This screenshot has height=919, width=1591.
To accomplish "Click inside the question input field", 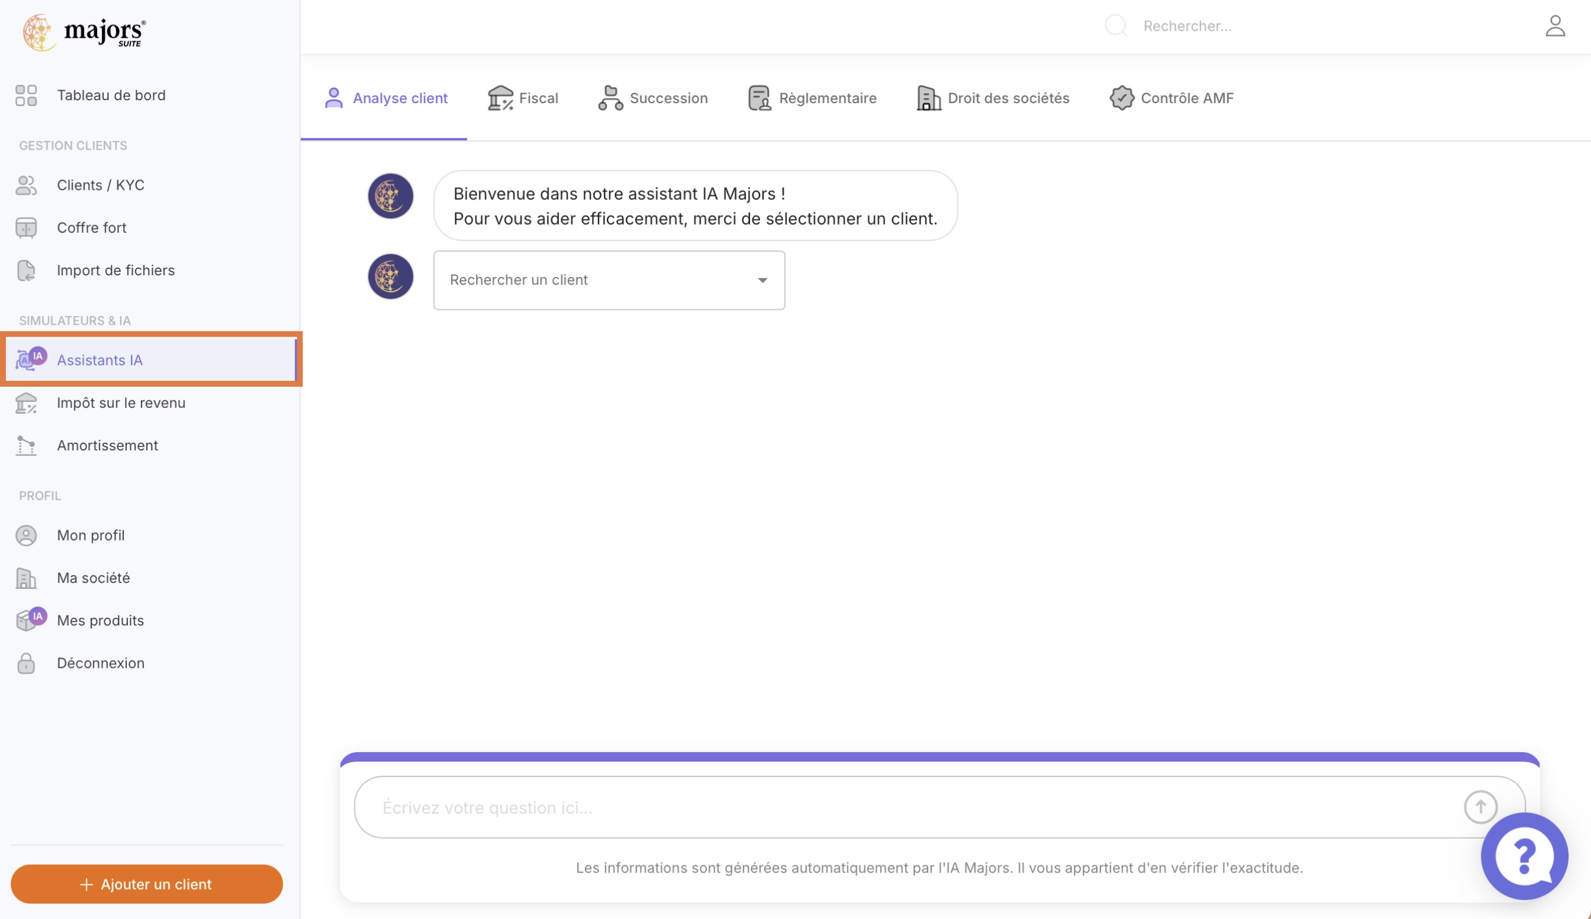I will pos(884,807).
